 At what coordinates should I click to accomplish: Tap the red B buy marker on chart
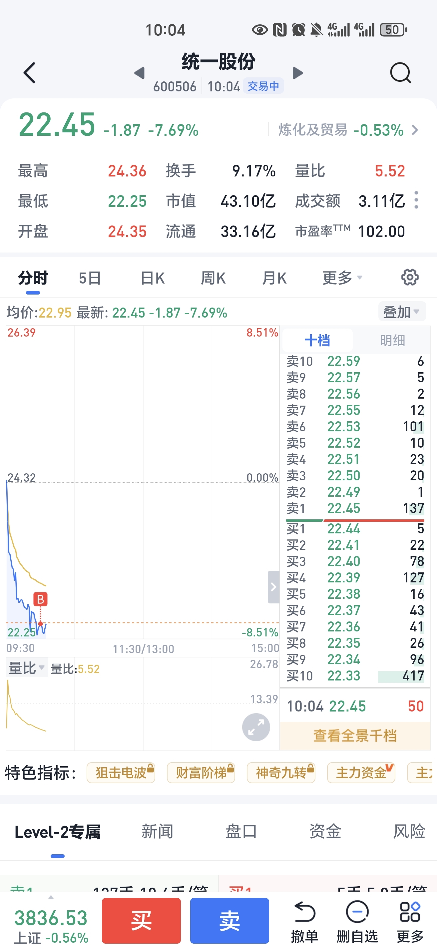(x=41, y=599)
